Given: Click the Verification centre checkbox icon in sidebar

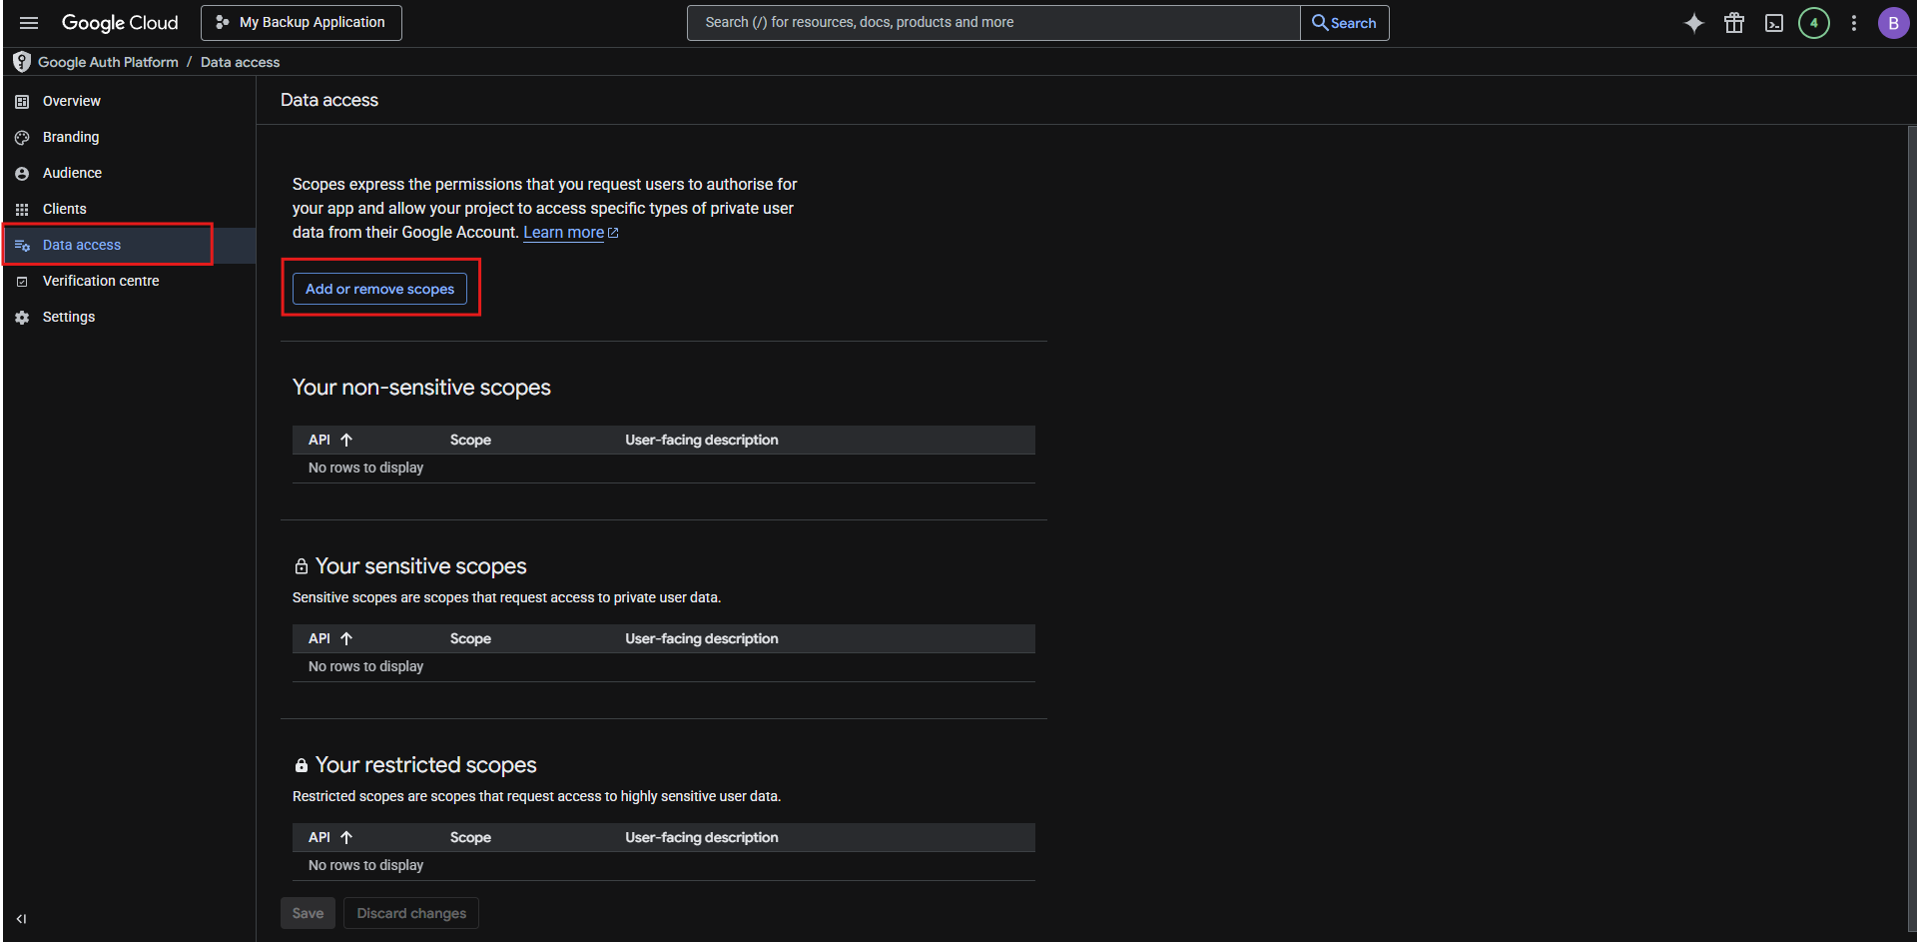Looking at the screenshot, I should point(22,282).
